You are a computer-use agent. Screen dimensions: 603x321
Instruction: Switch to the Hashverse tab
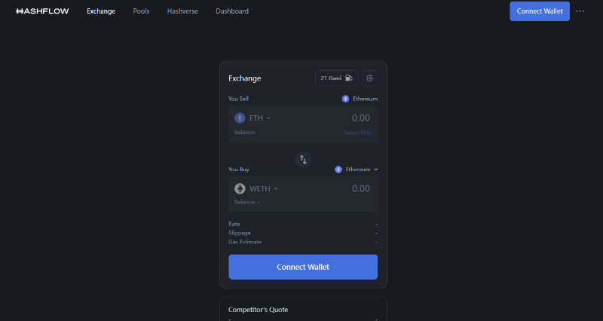tap(182, 11)
